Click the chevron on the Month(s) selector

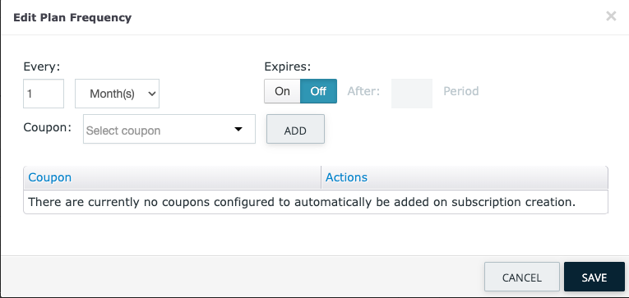(151, 94)
